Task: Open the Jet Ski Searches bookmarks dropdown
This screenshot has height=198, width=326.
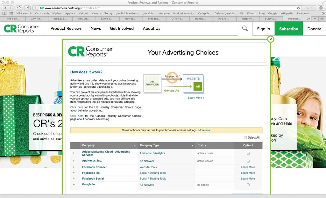Action: click(128, 13)
